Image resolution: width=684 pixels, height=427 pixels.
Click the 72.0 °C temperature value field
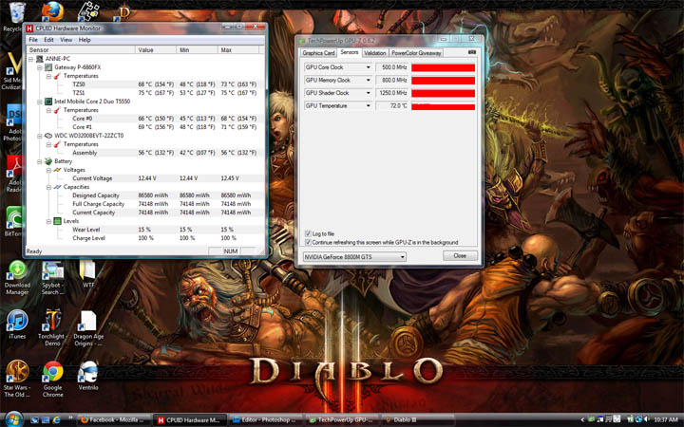[392, 106]
